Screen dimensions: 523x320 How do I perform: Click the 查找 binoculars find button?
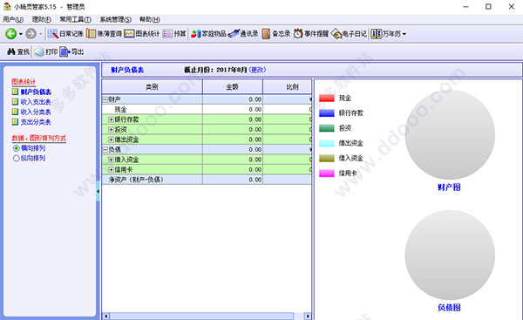tap(18, 51)
